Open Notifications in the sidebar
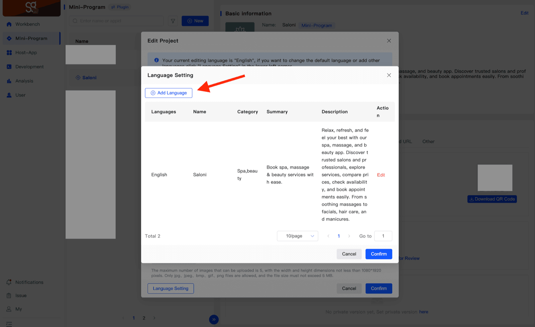The width and height of the screenshot is (535, 327). click(x=30, y=282)
